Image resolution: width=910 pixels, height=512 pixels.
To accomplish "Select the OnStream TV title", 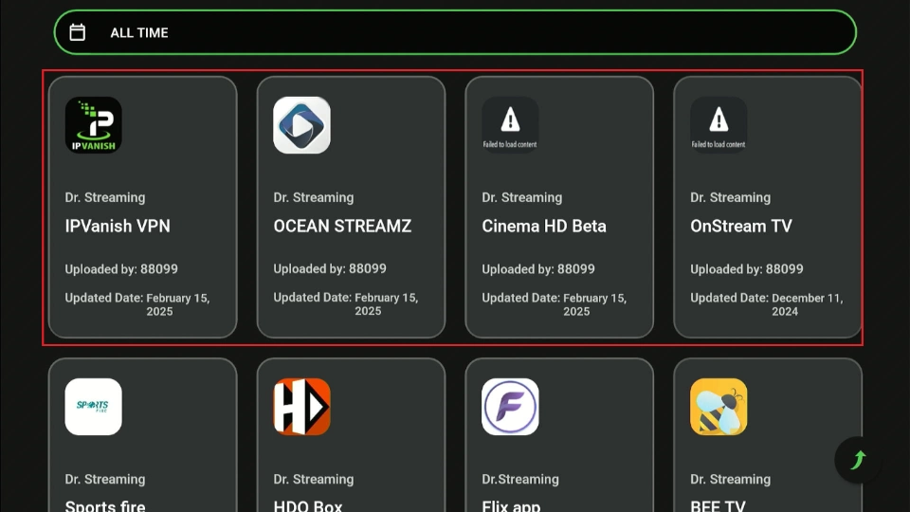I will point(741,226).
